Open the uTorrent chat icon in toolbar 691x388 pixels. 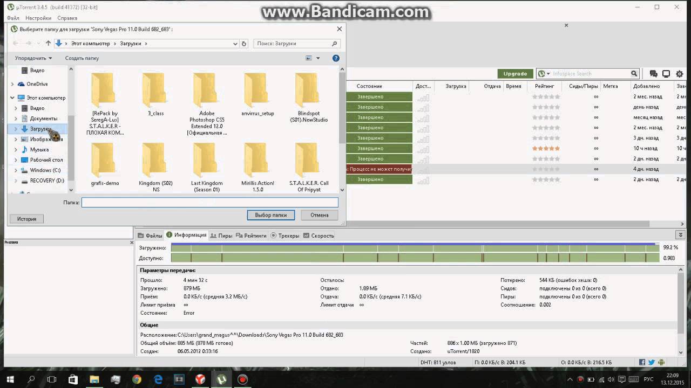(x=653, y=74)
